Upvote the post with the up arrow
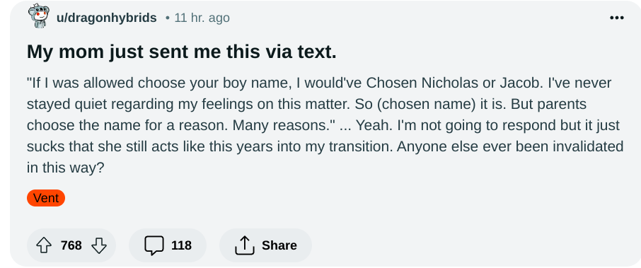 coord(44,245)
